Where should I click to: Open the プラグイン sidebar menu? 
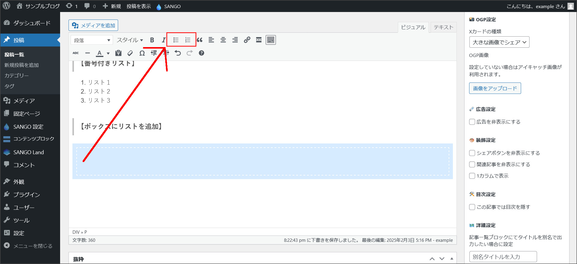coord(26,195)
